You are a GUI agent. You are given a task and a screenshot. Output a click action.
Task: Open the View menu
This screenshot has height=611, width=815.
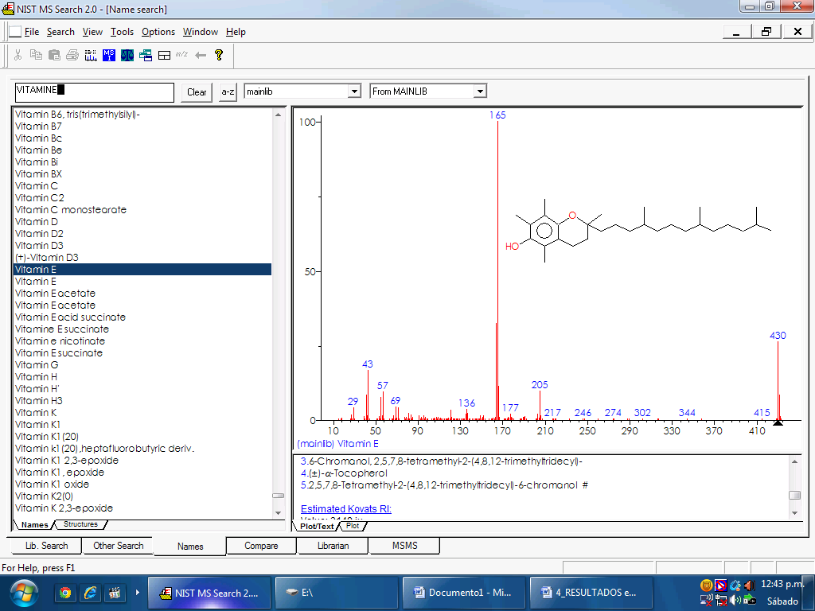[92, 32]
